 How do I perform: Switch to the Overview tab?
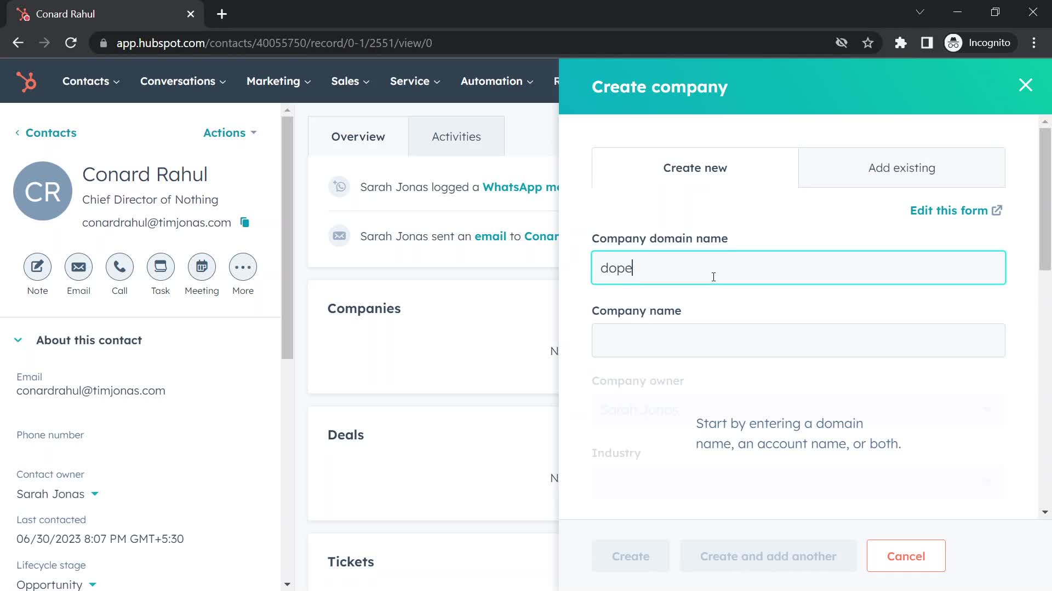click(358, 136)
